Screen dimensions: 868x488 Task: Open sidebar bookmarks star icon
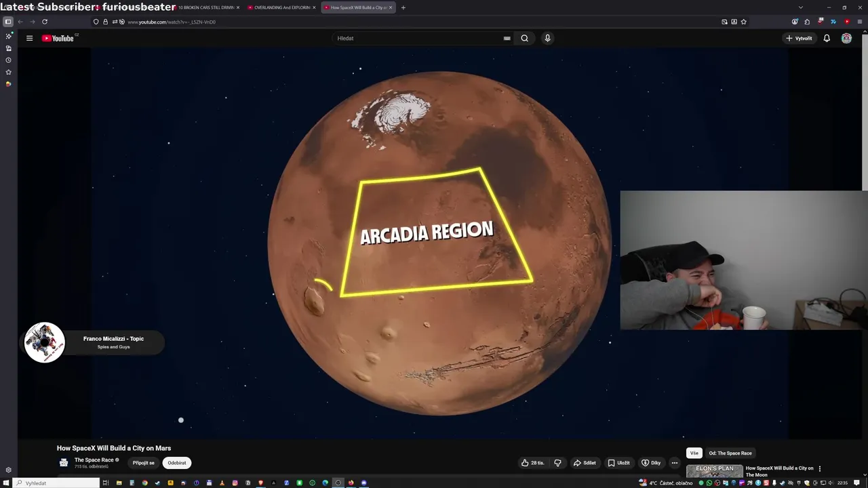tap(8, 72)
